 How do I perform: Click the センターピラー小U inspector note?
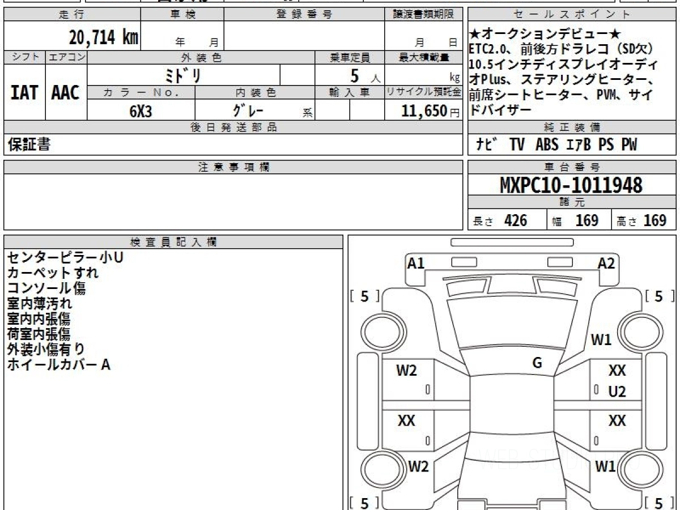point(65,258)
